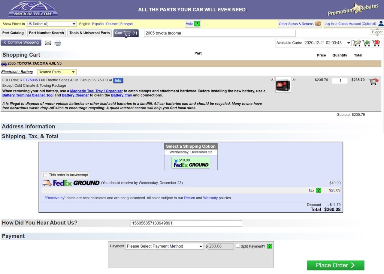Click the Help button text
Image resolution: width=384 pixels, height=274 pixels.
pyautogui.click(x=189, y=24)
